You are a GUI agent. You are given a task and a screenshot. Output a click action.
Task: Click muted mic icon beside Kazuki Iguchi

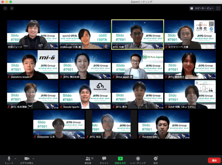61,107
